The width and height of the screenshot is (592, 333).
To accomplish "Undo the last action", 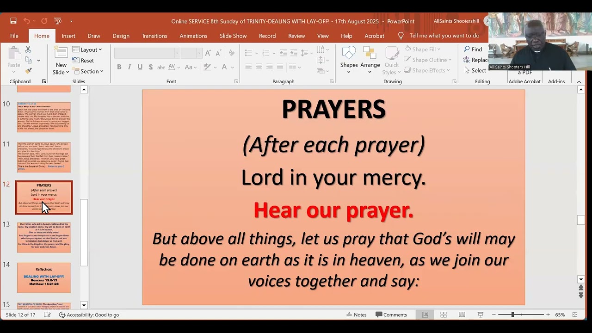I will pyautogui.click(x=26, y=21).
